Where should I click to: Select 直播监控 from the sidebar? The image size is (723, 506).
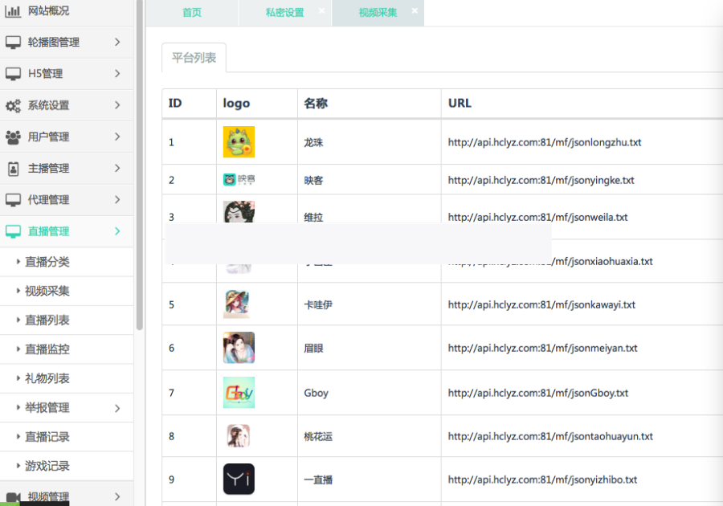(44, 349)
